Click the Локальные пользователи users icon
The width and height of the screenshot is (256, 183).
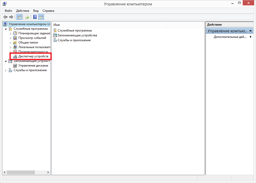15,47
